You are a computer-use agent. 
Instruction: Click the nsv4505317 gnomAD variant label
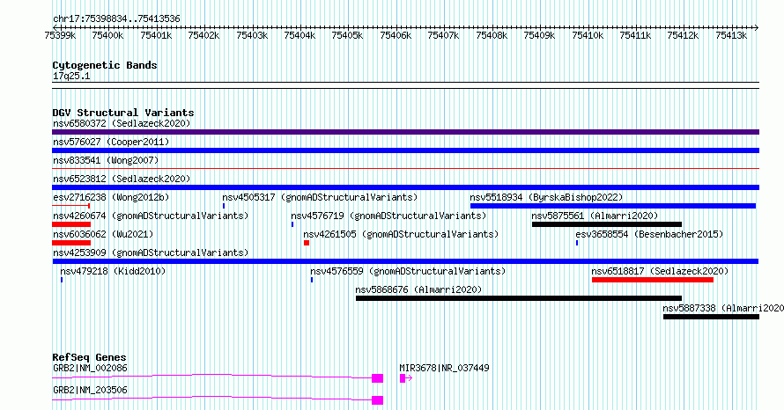(320, 197)
